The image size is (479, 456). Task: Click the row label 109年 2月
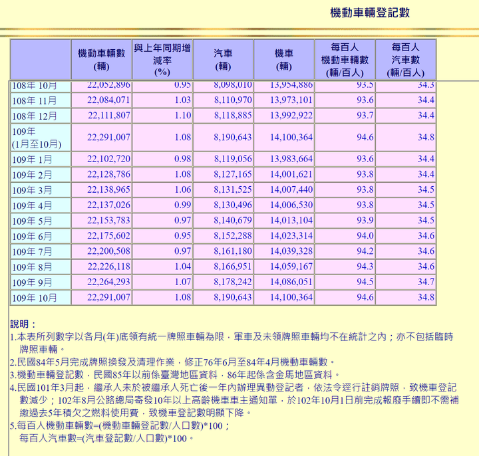32,175
